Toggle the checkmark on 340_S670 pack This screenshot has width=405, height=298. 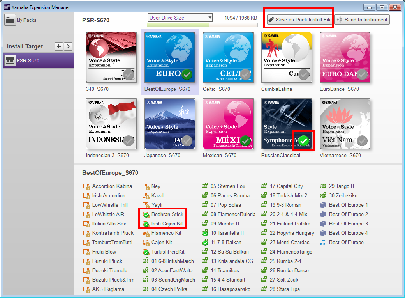[129, 75]
